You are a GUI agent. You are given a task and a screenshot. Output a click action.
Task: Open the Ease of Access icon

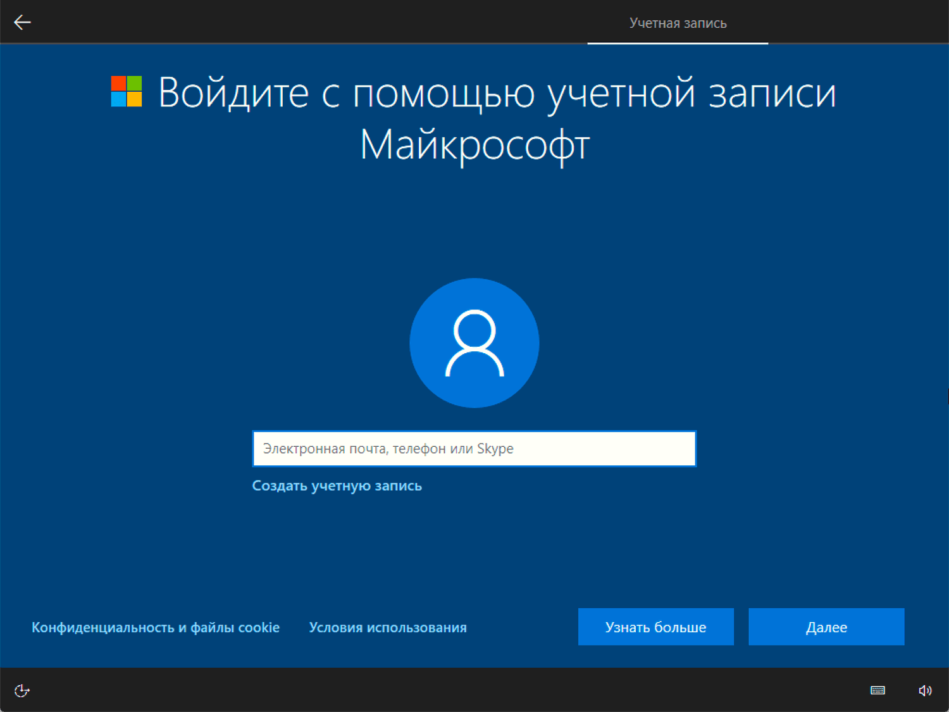22,690
